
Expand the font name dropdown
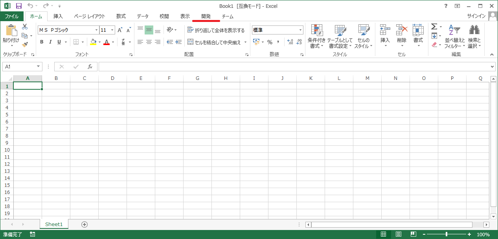[96, 30]
